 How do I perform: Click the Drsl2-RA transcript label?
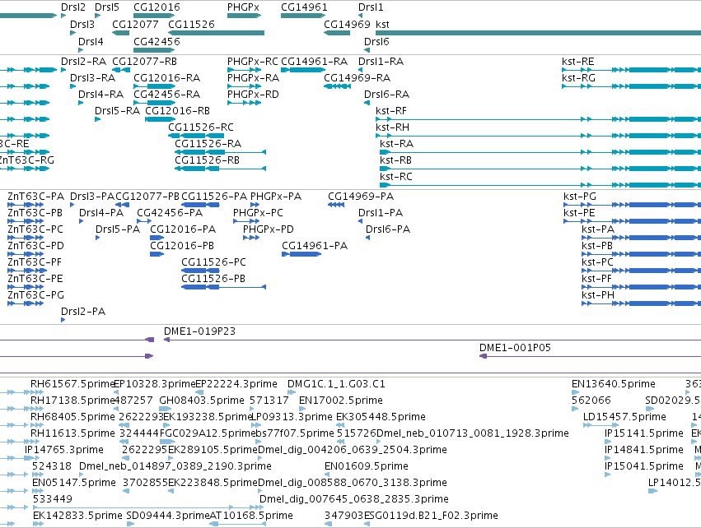83,61
